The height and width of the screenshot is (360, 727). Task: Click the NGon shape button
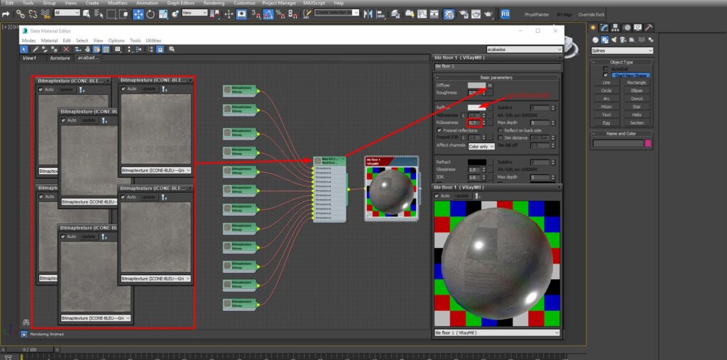tap(606, 107)
